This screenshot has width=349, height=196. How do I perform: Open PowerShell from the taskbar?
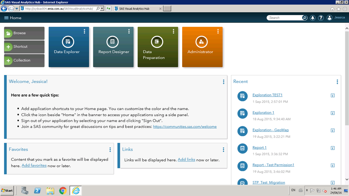click(37, 190)
